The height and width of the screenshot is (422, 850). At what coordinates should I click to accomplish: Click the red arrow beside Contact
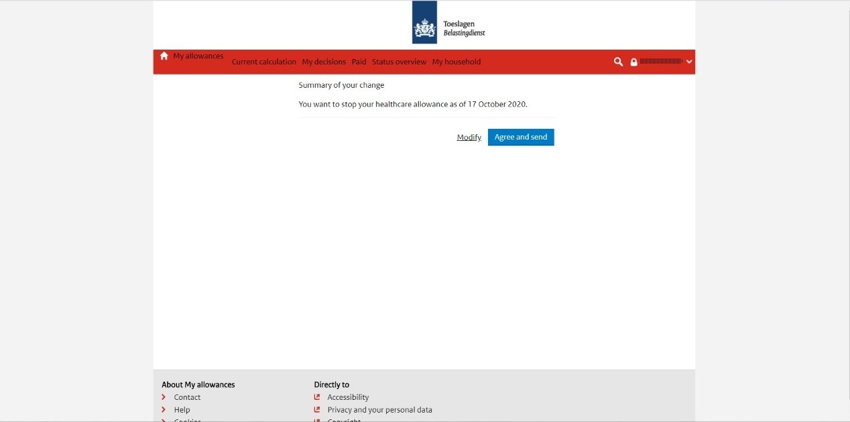point(164,397)
